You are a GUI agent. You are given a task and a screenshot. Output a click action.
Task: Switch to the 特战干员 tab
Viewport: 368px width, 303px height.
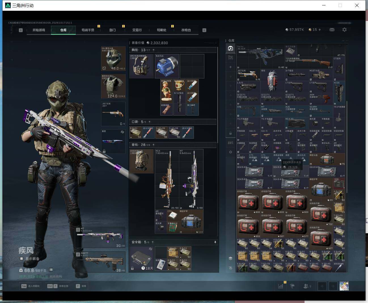click(88, 30)
